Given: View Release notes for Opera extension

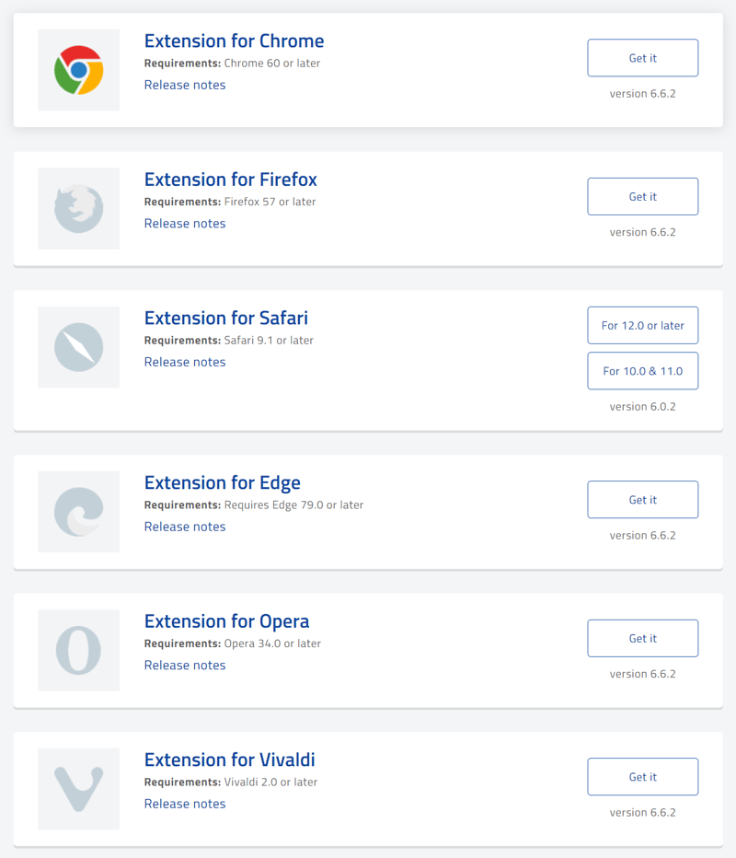Looking at the screenshot, I should click(185, 666).
